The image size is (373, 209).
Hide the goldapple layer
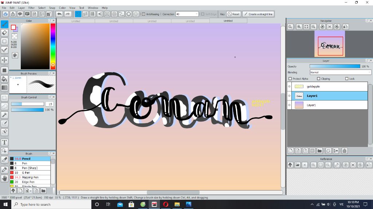tap(289, 86)
